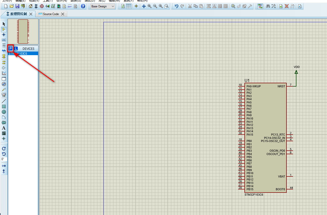Click the Cut scissors icon
Image resolution: width=327 pixels, height=215 pixels.
point(190,6)
